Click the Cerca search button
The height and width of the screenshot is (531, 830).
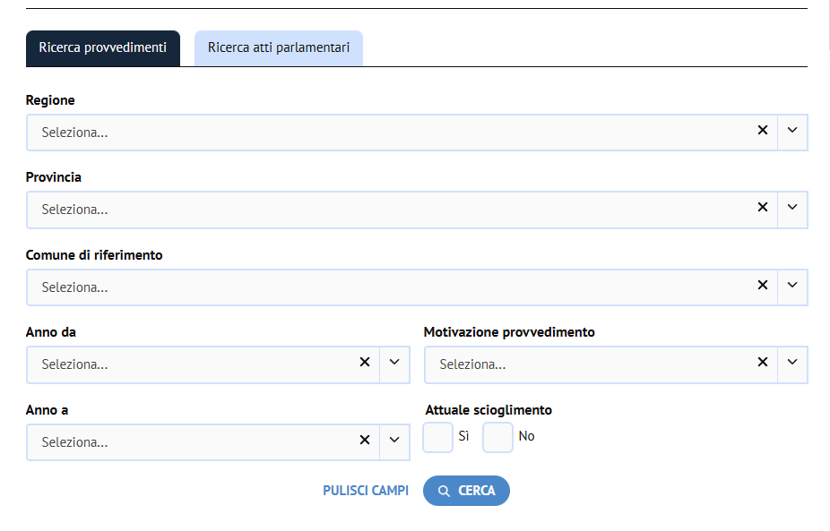coord(466,491)
